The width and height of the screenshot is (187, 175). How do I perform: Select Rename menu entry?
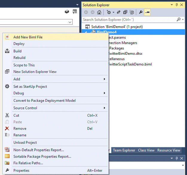tap(56, 135)
